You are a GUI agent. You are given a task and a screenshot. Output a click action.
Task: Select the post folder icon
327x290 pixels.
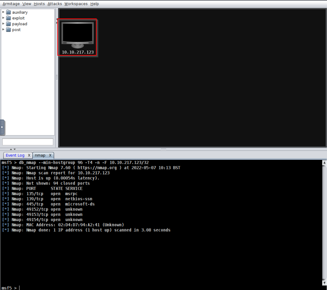point(8,30)
